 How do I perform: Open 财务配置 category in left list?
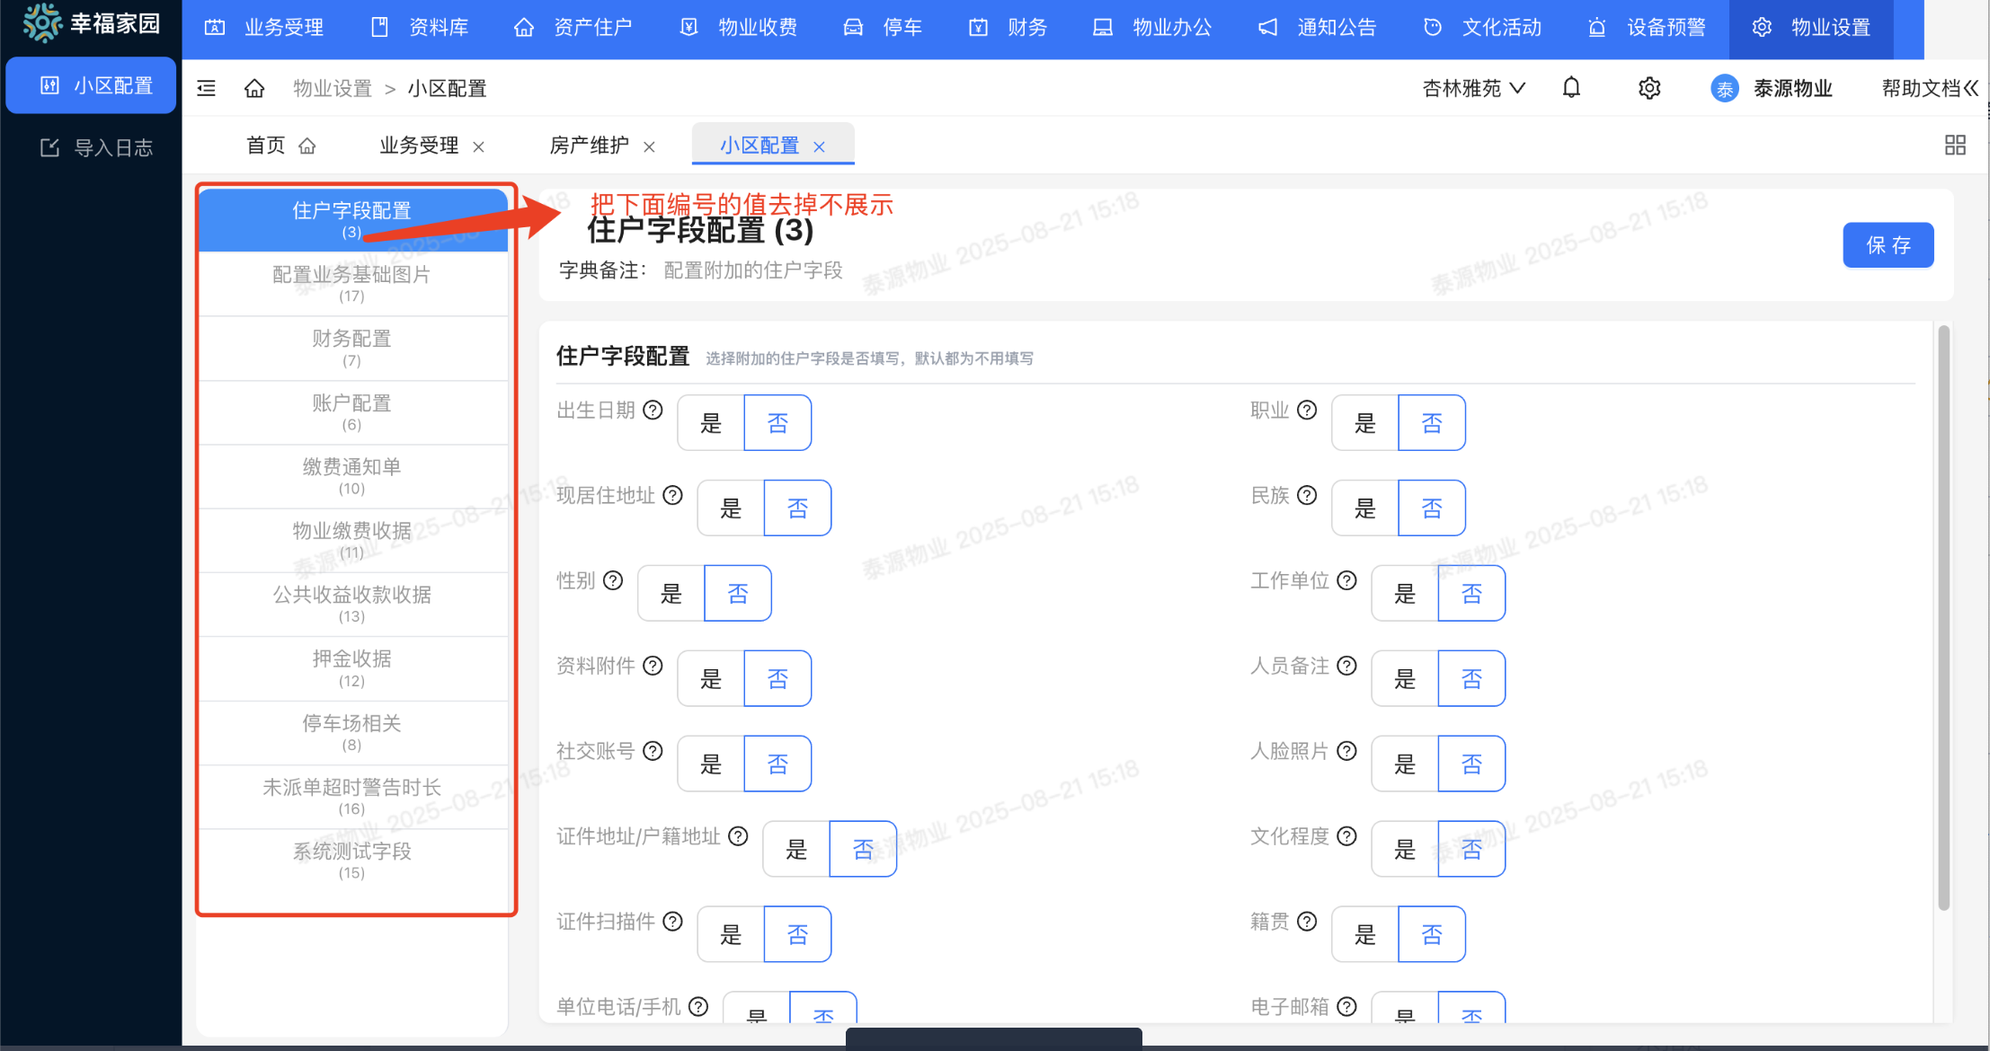pyautogui.click(x=351, y=348)
